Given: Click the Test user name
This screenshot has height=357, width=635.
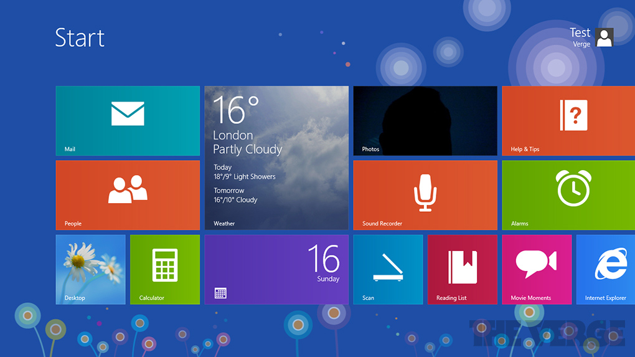Looking at the screenshot, I should tap(580, 32).
